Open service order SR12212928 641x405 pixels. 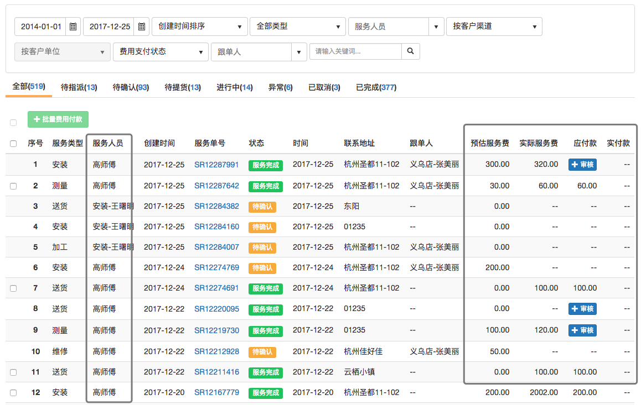point(216,351)
